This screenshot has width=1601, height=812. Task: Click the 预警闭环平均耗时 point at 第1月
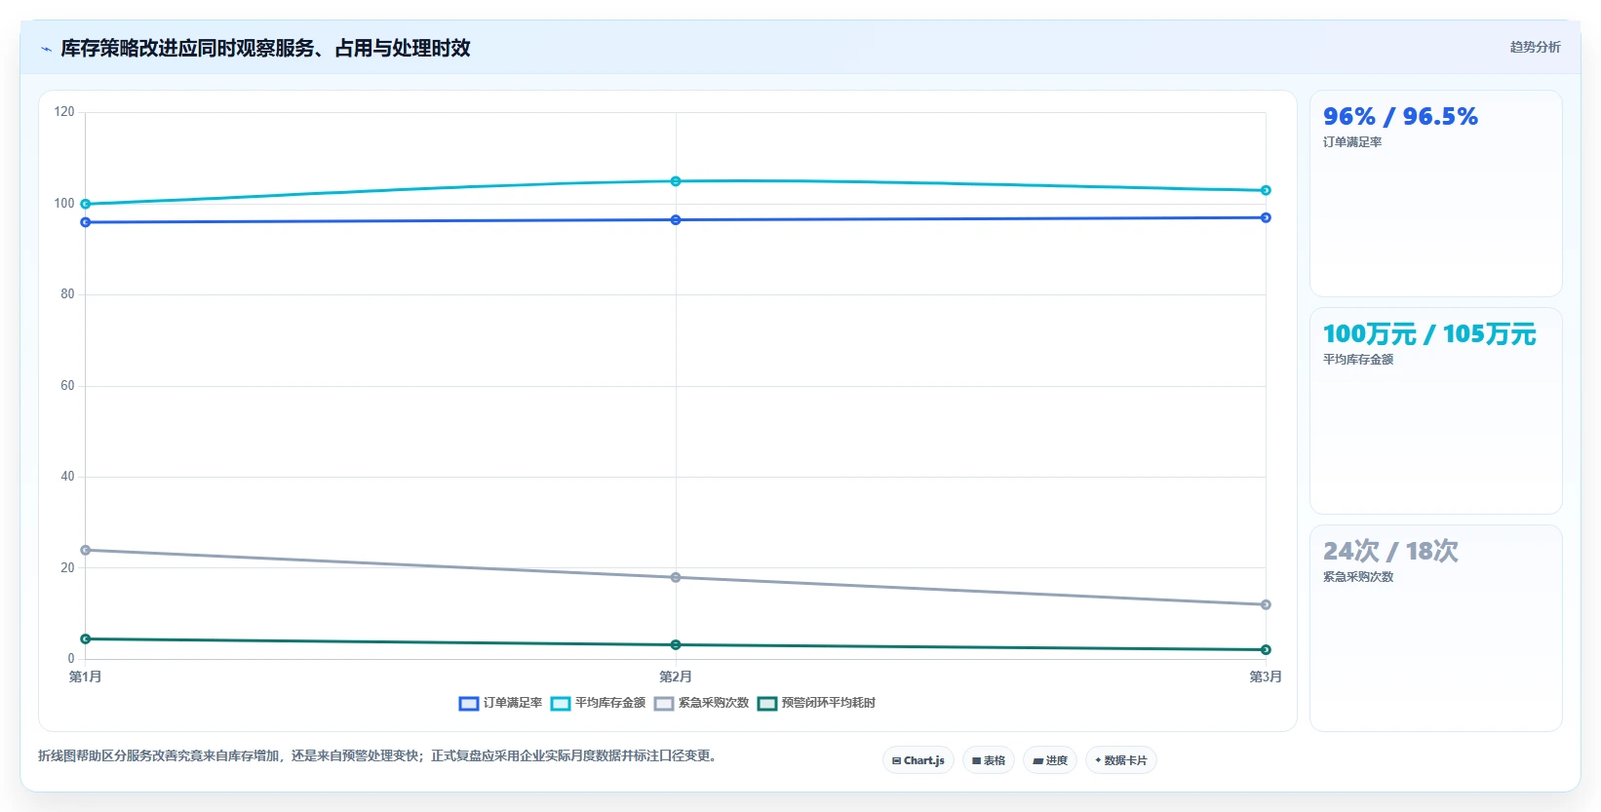[x=86, y=638]
